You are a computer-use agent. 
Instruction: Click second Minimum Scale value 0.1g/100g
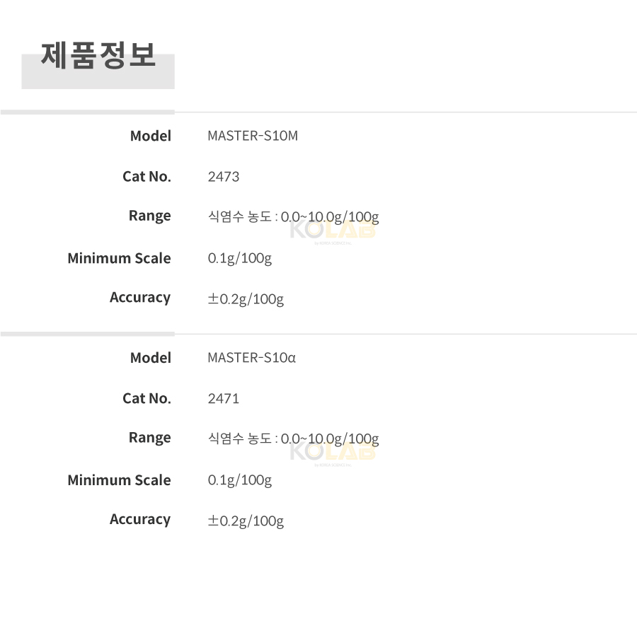(240, 480)
